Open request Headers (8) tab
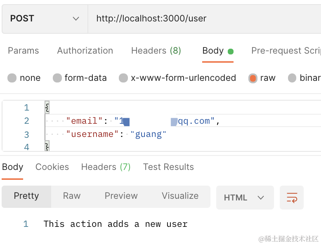 tap(156, 51)
